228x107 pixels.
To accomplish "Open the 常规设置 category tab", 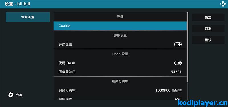I will pyautogui.click(x=28, y=17).
